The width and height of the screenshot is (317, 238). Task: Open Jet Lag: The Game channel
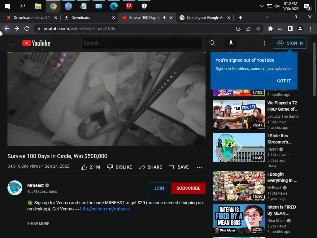coord(283,117)
